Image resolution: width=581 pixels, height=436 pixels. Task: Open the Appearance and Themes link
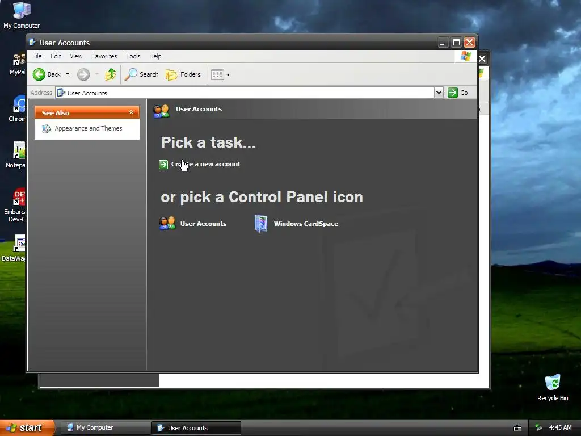pyautogui.click(x=88, y=128)
